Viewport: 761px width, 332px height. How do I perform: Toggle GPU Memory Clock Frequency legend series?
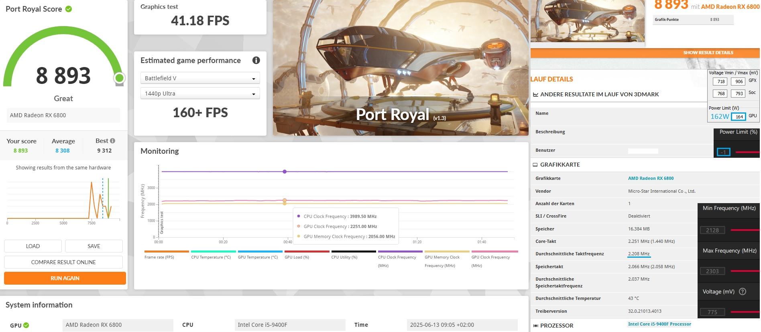click(x=447, y=259)
